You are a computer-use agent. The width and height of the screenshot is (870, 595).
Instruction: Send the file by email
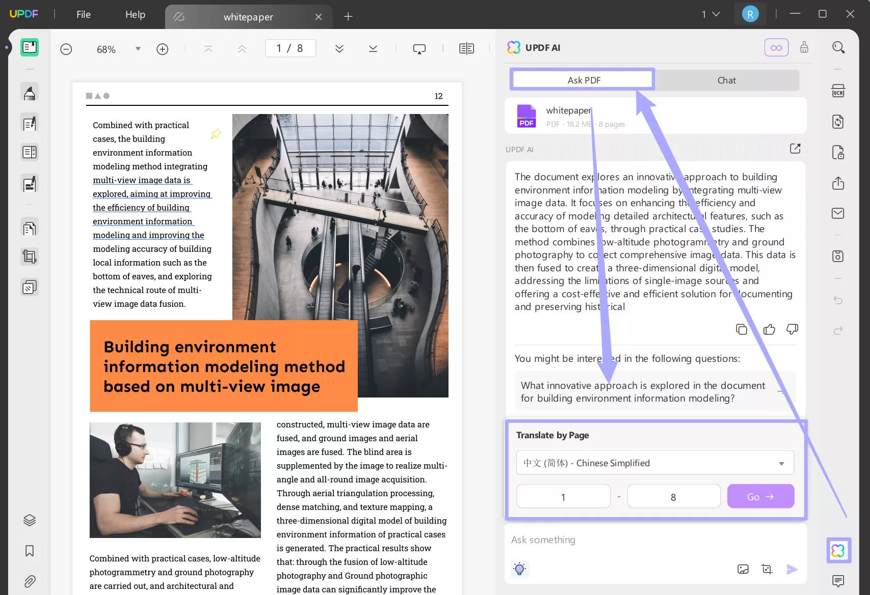(x=838, y=213)
